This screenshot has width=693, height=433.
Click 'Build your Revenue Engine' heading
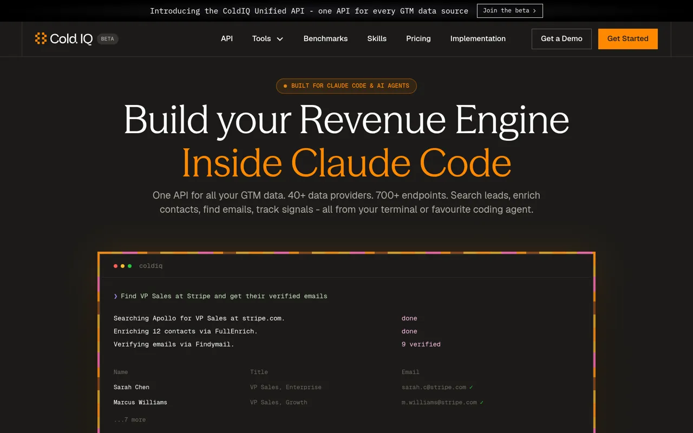tap(346, 120)
